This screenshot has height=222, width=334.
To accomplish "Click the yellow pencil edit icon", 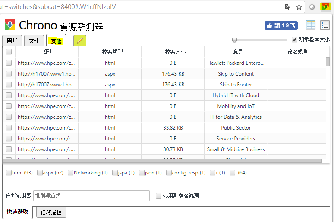I will [x=80, y=41].
